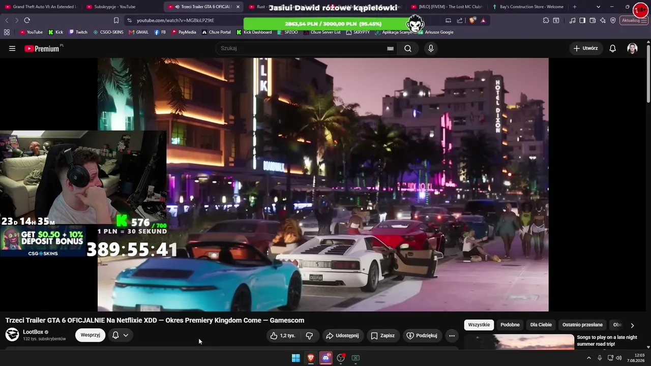Switch to the Subskrypcje - YouTube tab

click(122, 7)
